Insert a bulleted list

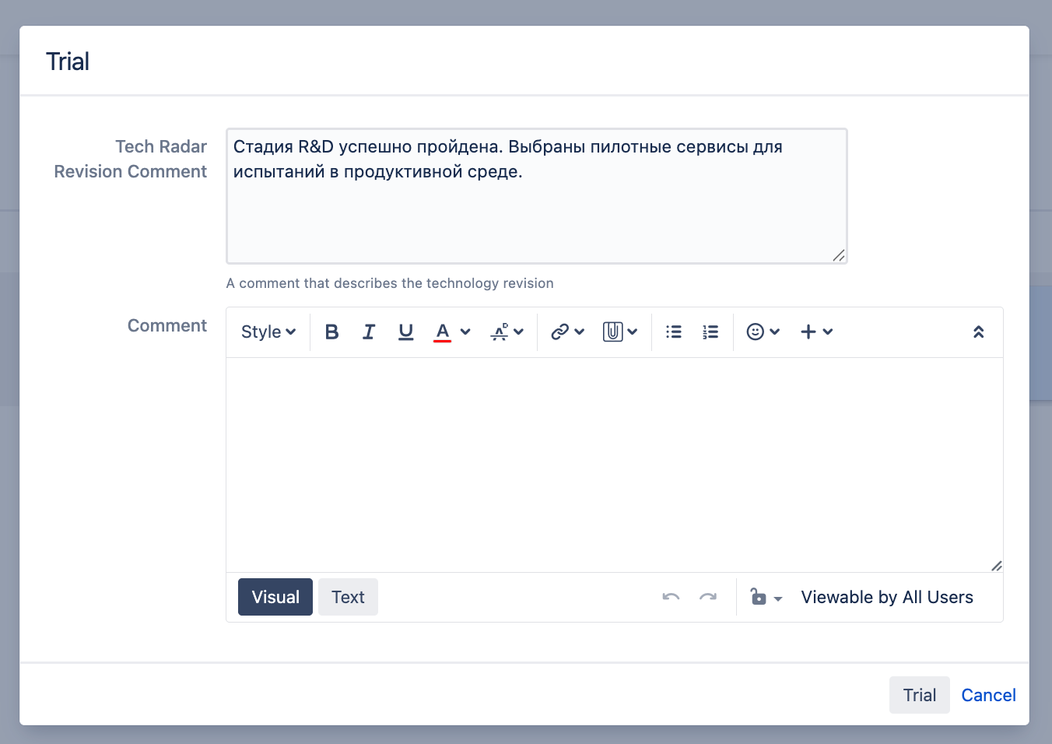pyautogui.click(x=674, y=332)
